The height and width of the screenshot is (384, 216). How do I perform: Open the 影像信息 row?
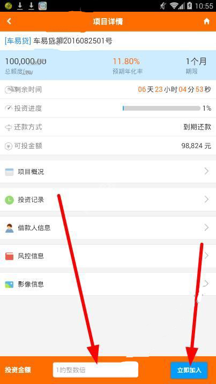pos(108,284)
